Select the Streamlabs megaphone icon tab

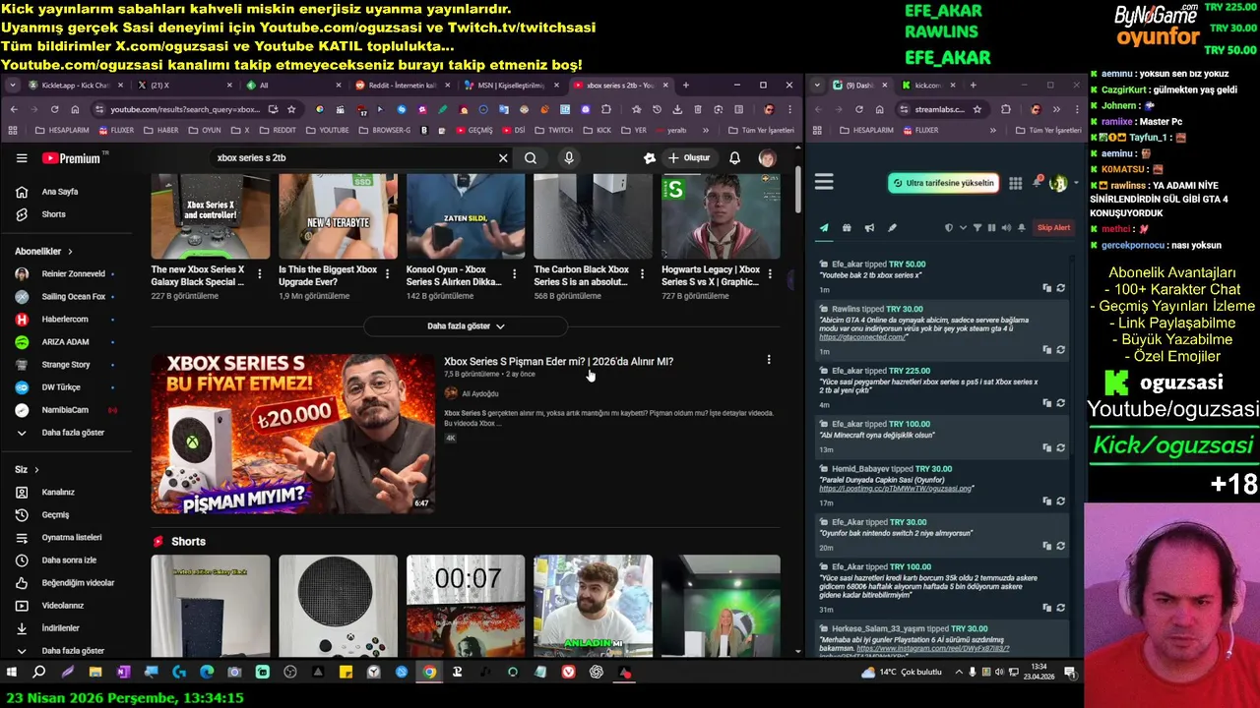pyautogui.click(x=869, y=228)
